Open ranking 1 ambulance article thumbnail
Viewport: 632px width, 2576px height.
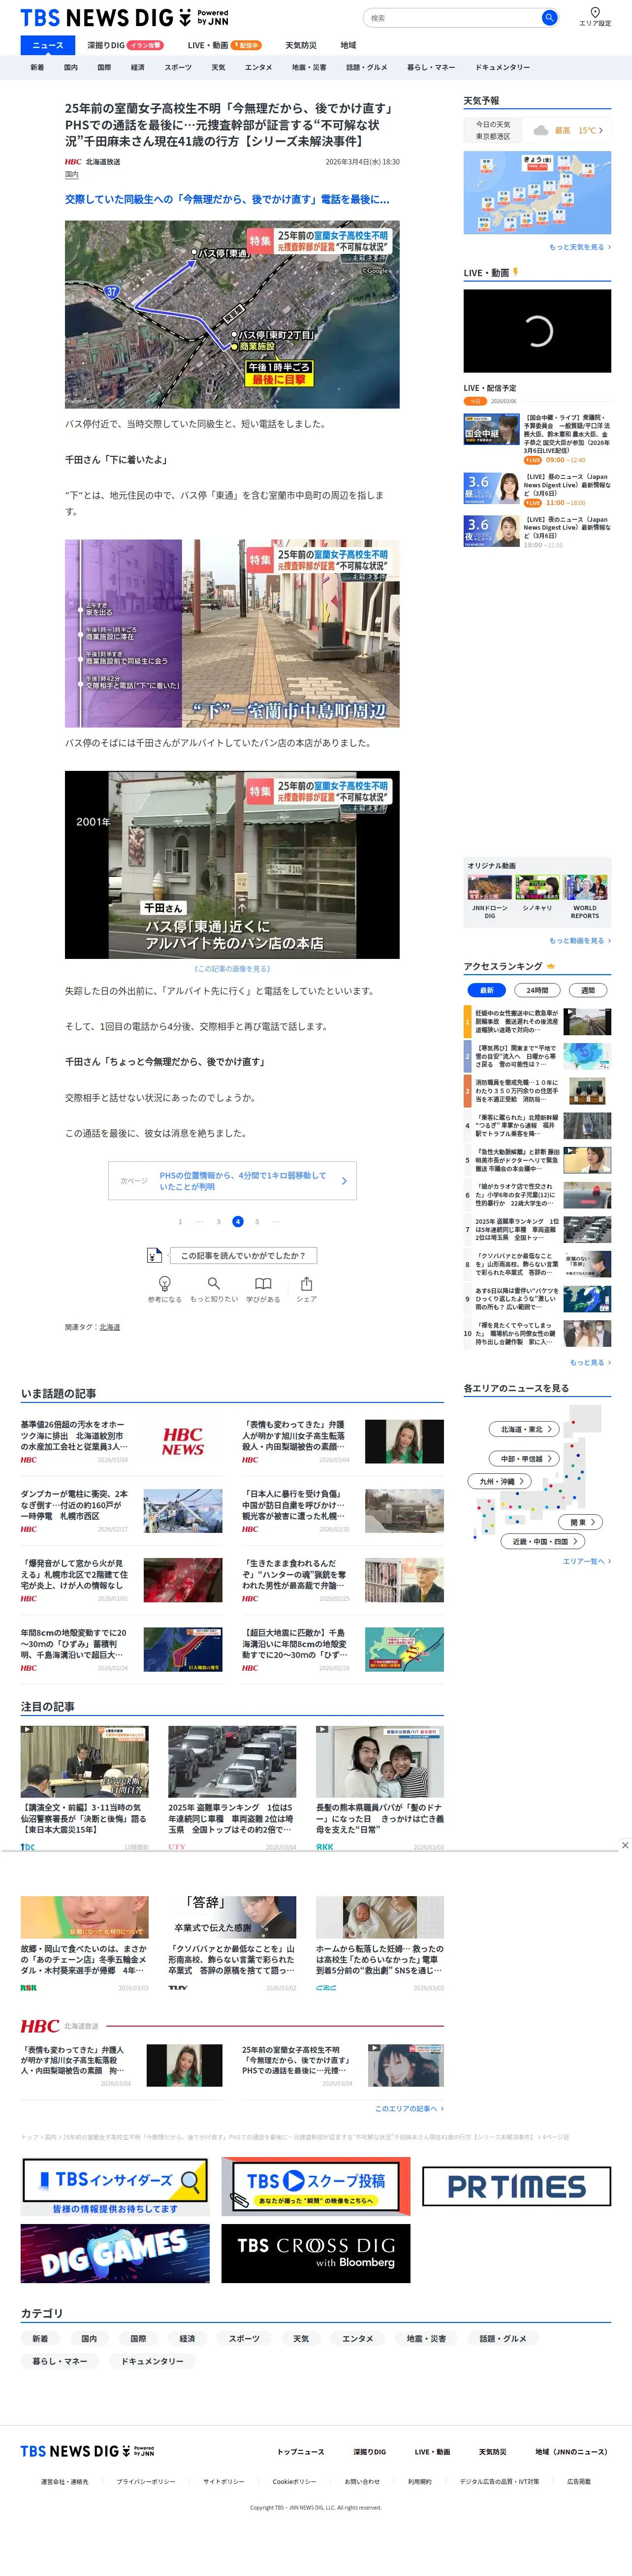click(x=587, y=1021)
